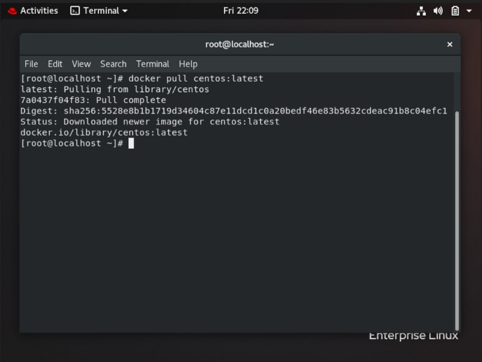Click the root@localhost:~ title bar

(x=240, y=45)
